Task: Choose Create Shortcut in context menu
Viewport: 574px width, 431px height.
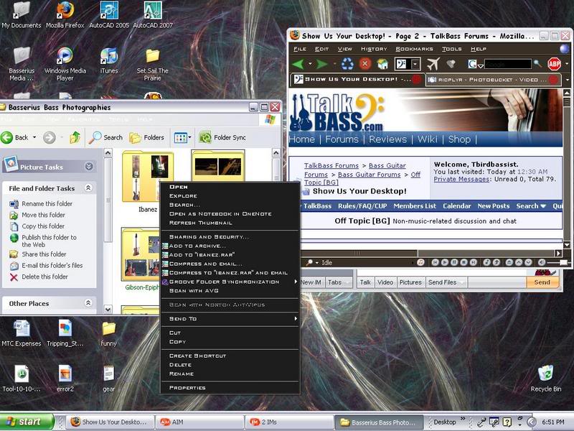Action: click(230, 356)
